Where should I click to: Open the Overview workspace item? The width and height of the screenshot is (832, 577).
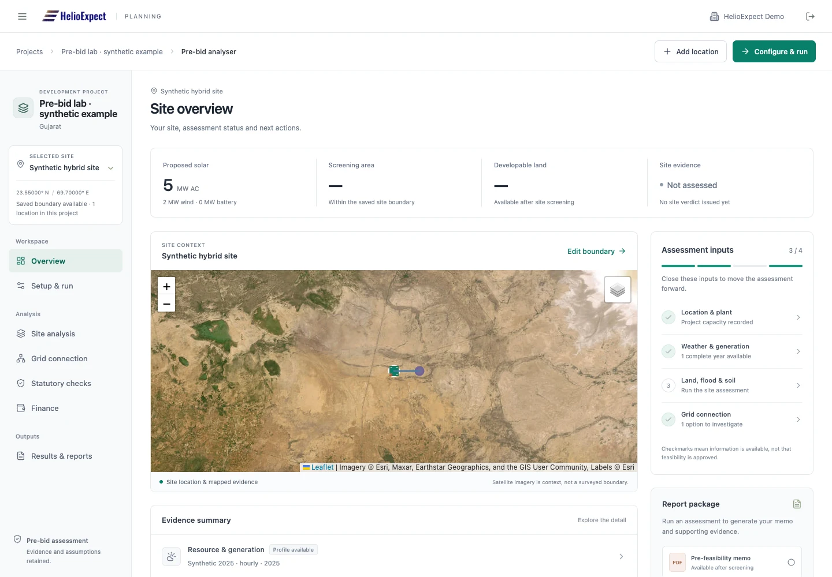click(65, 261)
